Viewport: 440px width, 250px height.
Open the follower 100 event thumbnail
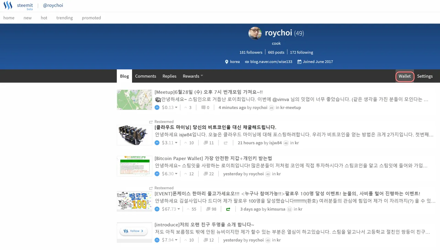[134, 201]
